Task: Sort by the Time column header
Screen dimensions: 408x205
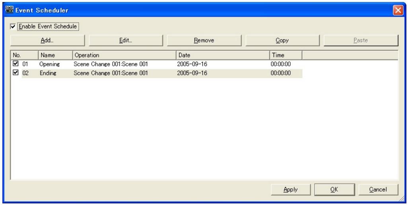Action: click(286, 55)
